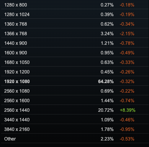149x147 pixels.
Task: Select the bold 1920 x 1080 row
Action: coord(75,82)
